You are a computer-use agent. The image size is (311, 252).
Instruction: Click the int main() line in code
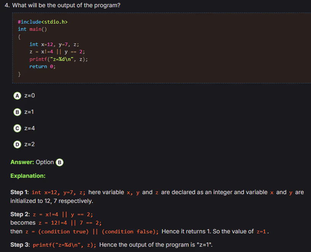(32, 29)
